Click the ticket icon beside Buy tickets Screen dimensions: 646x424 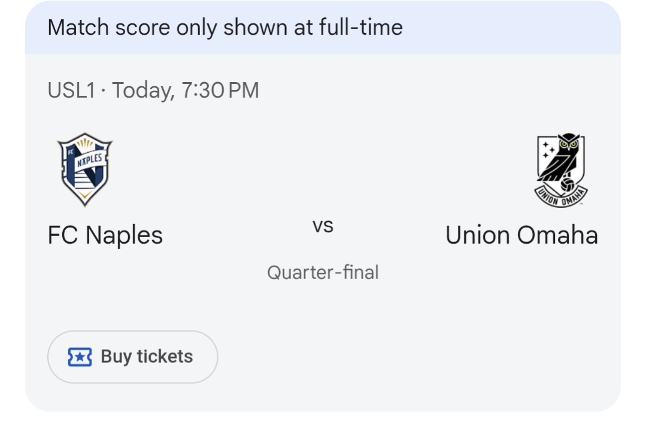[x=80, y=357]
